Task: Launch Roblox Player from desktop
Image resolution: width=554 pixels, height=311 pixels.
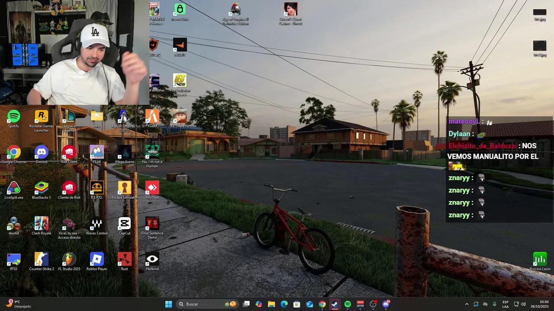Action: click(97, 262)
